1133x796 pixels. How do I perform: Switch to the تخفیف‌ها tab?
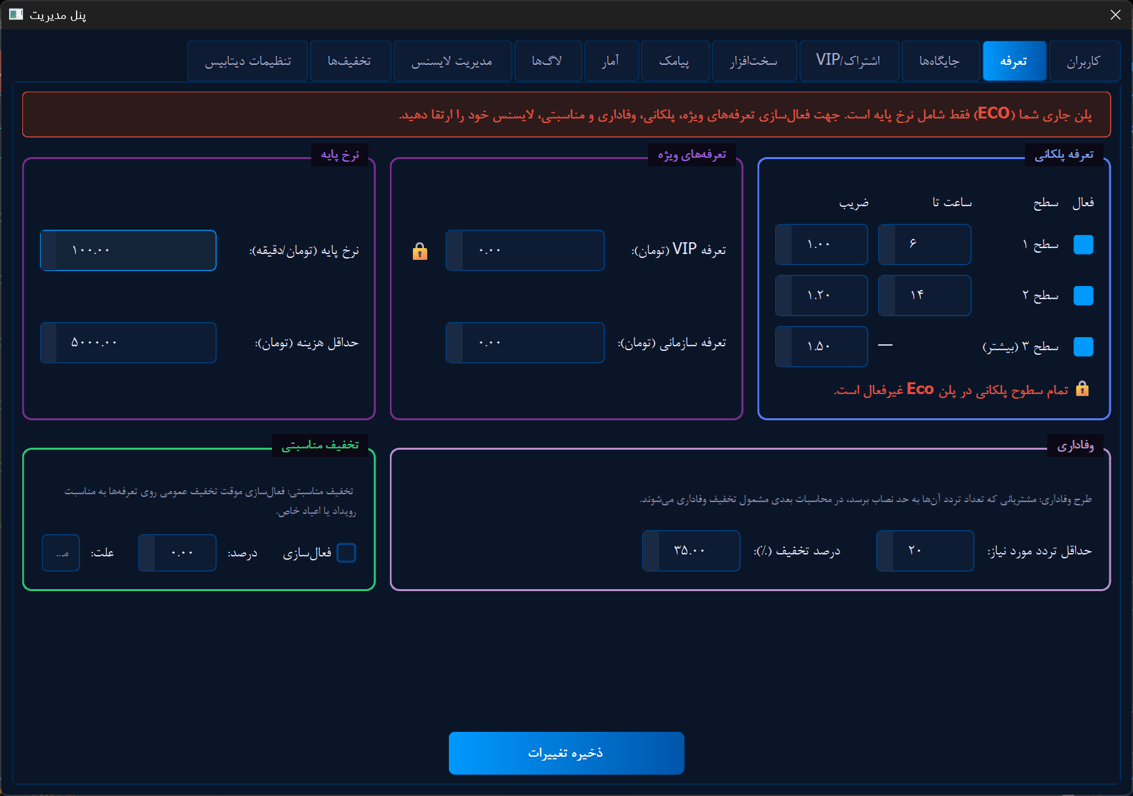[x=350, y=61]
